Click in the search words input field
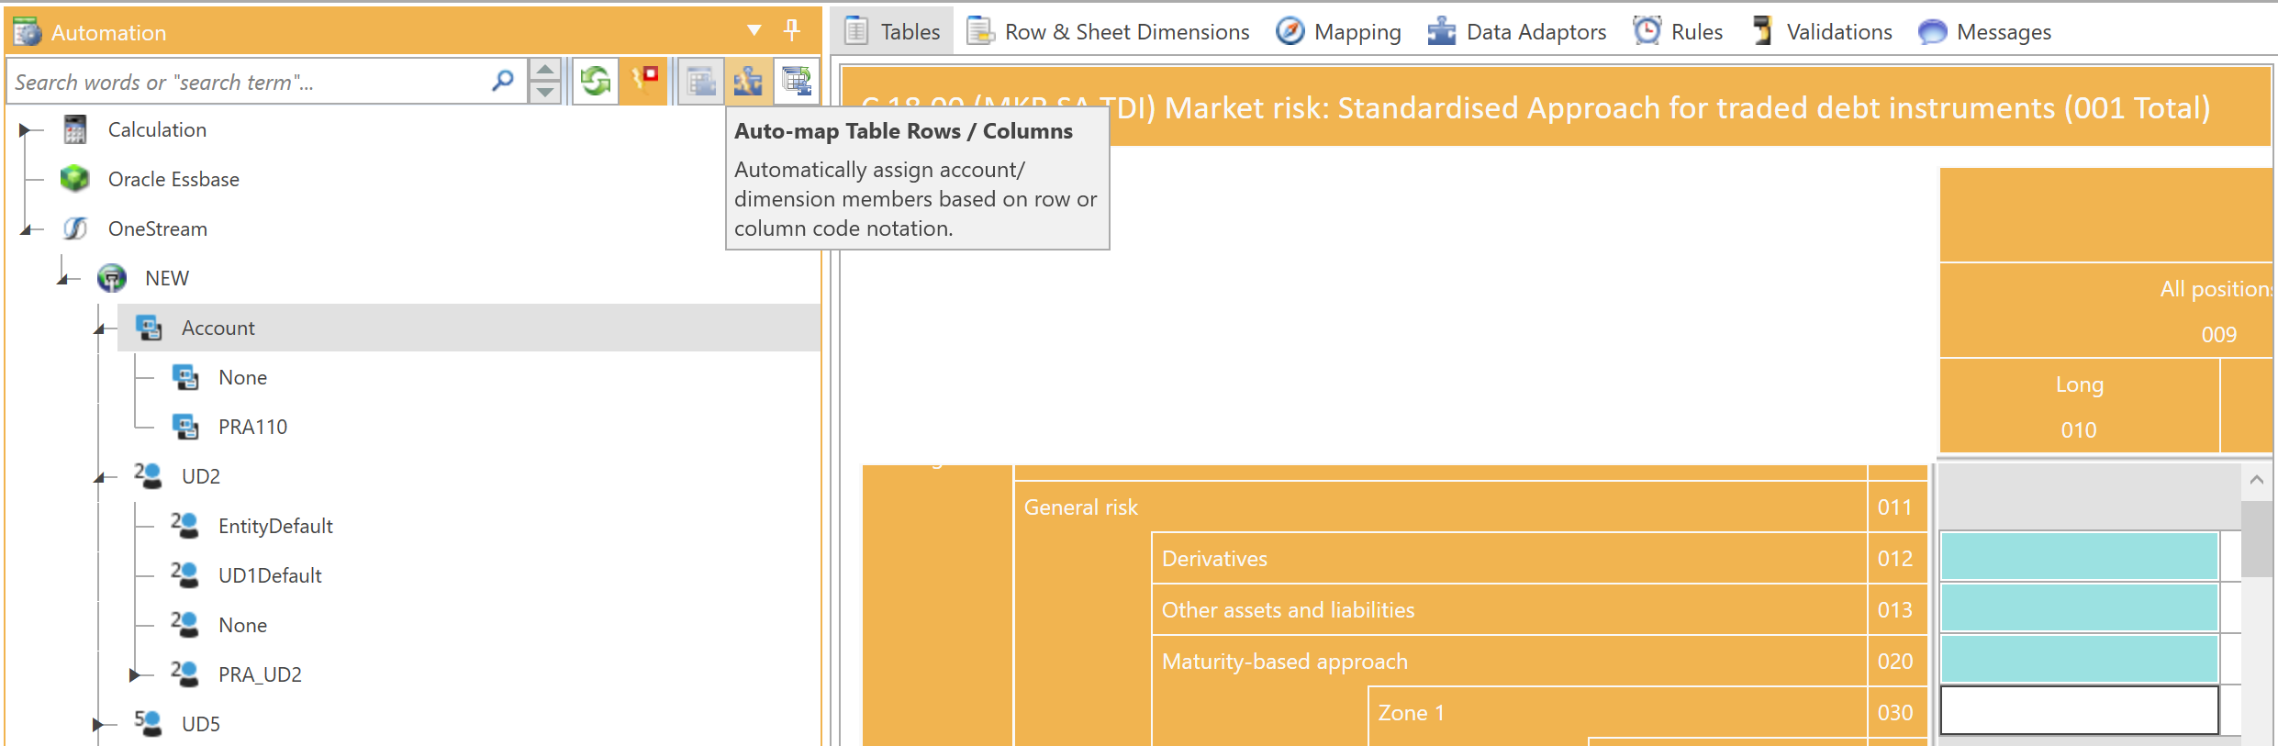The width and height of the screenshot is (2278, 746). point(248,83)
